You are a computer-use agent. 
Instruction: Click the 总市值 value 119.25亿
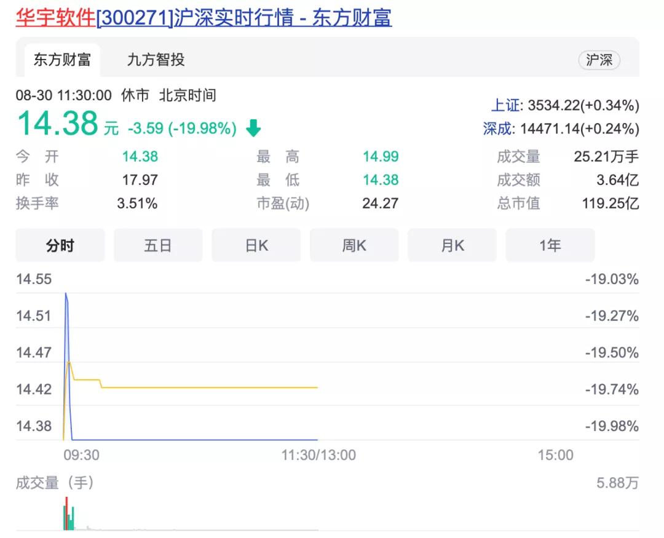(x=611, y=203)
